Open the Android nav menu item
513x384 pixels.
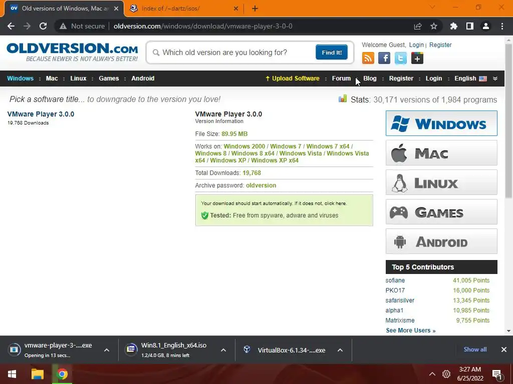143,78
